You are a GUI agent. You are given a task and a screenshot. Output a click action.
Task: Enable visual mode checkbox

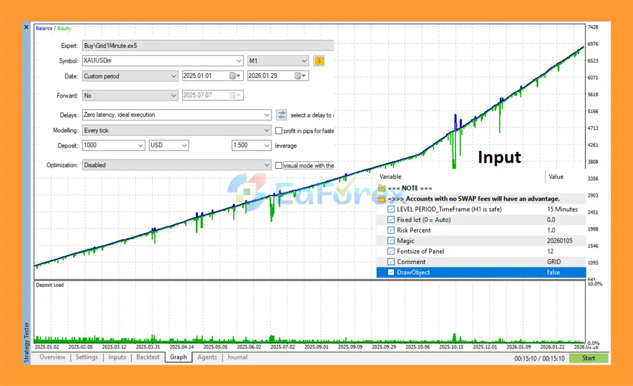point(279,165)
